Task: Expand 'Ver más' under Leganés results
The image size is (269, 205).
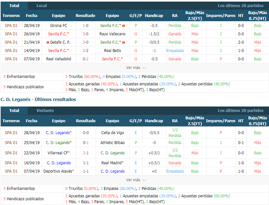Action: coord(136,180)
